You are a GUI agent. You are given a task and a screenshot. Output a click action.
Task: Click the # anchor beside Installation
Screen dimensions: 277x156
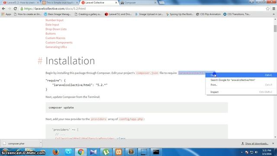(40, 61)
